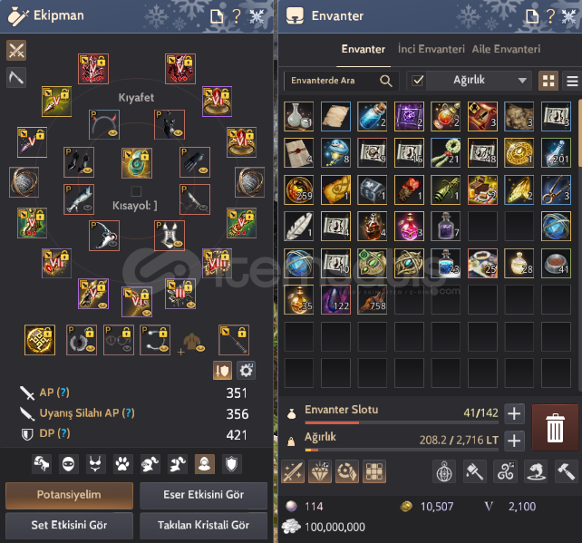Open the paw pet icon
The image size is (582, 543).
pos(123,464)
